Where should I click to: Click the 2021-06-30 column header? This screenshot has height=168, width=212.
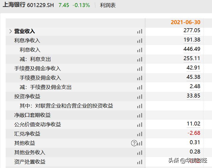pyautogui.click(x=185, y=22)
